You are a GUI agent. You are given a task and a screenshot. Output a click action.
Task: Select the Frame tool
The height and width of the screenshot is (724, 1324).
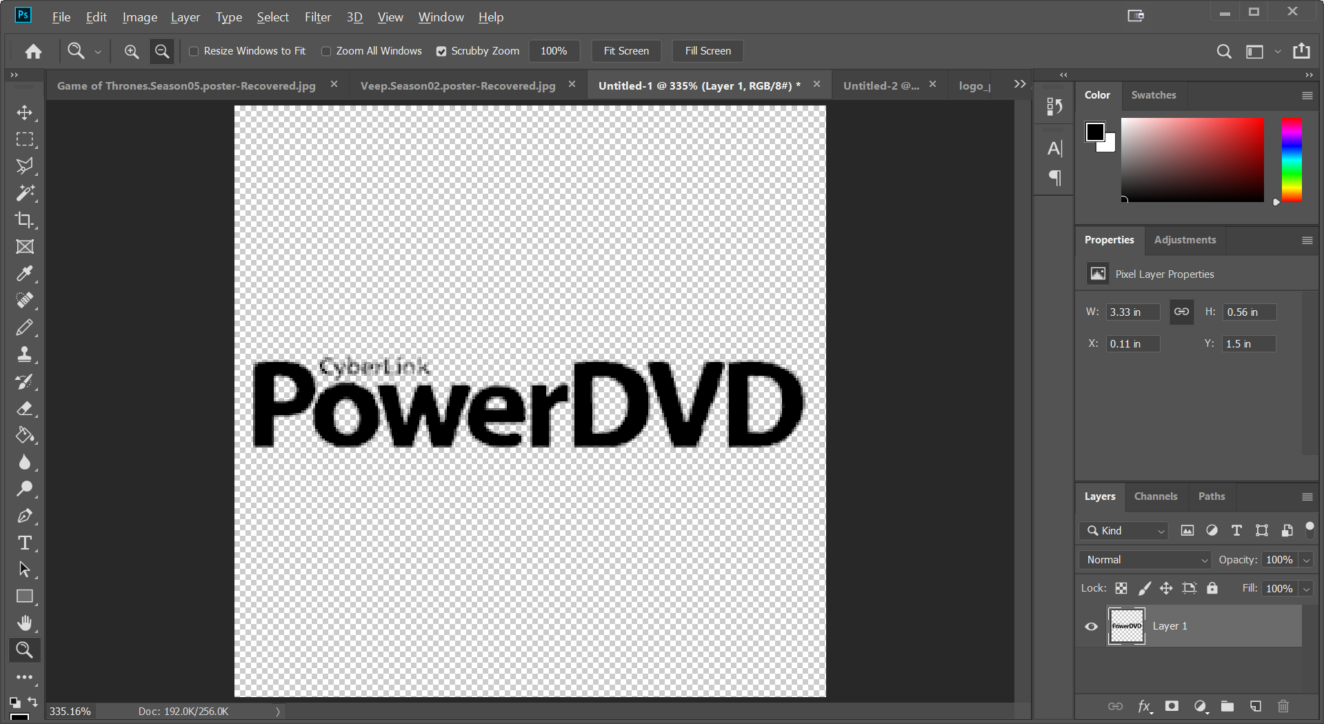click(25, 247)
